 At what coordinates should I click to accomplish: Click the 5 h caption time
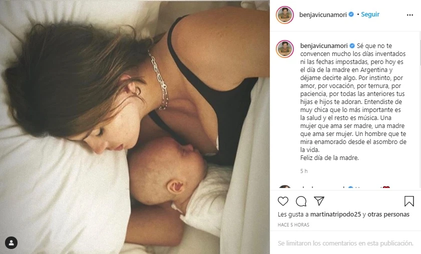click(304, 171)
